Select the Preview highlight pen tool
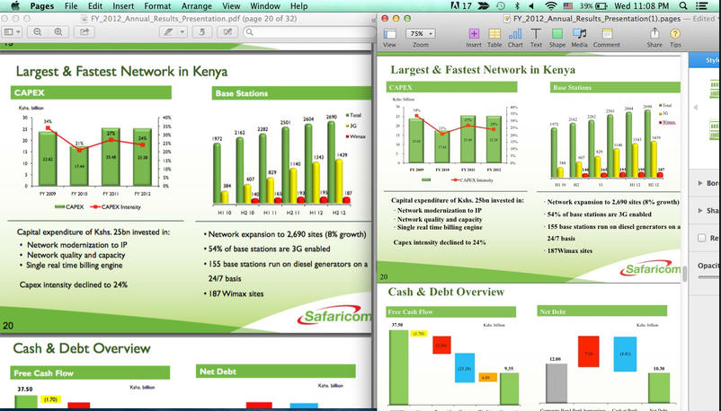 coord(168,31)
